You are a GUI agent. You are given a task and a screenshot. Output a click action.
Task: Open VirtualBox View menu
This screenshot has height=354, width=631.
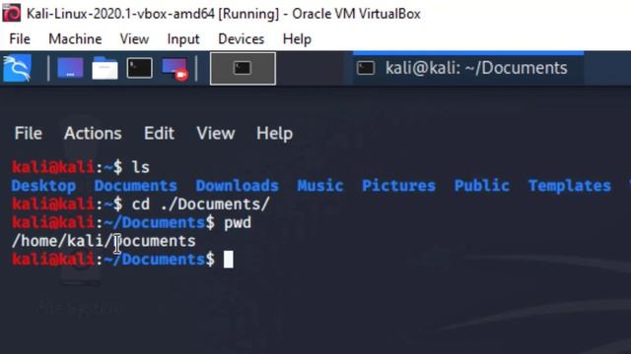[134, 39]
